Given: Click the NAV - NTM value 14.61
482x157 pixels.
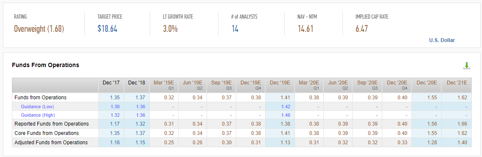Looking at the screenshot, I should click(x=305, y=29).
